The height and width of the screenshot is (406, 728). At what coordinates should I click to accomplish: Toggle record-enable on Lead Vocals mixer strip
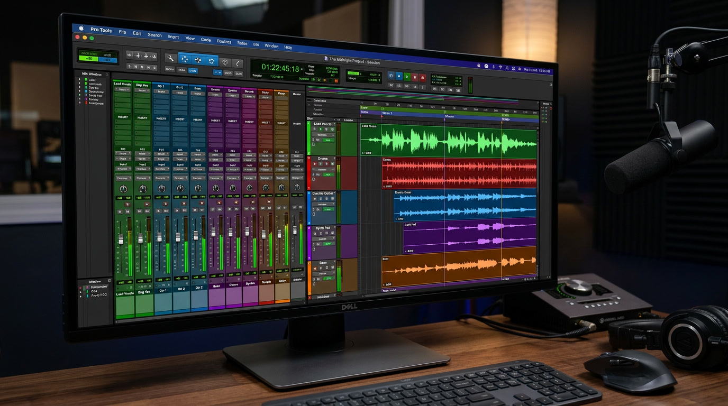tap(128, 204)
